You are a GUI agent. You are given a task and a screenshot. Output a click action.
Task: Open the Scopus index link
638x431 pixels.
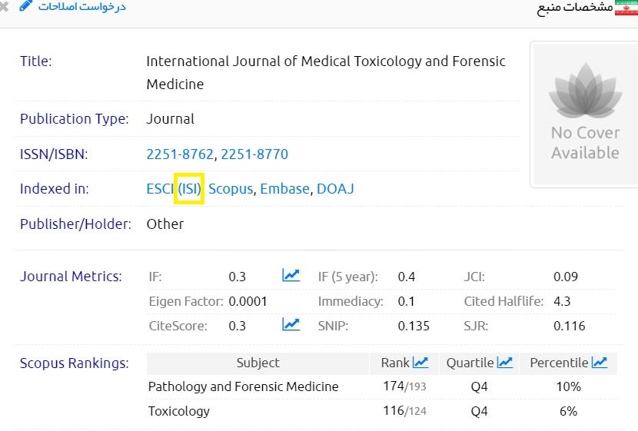click(x=231, y=188)
